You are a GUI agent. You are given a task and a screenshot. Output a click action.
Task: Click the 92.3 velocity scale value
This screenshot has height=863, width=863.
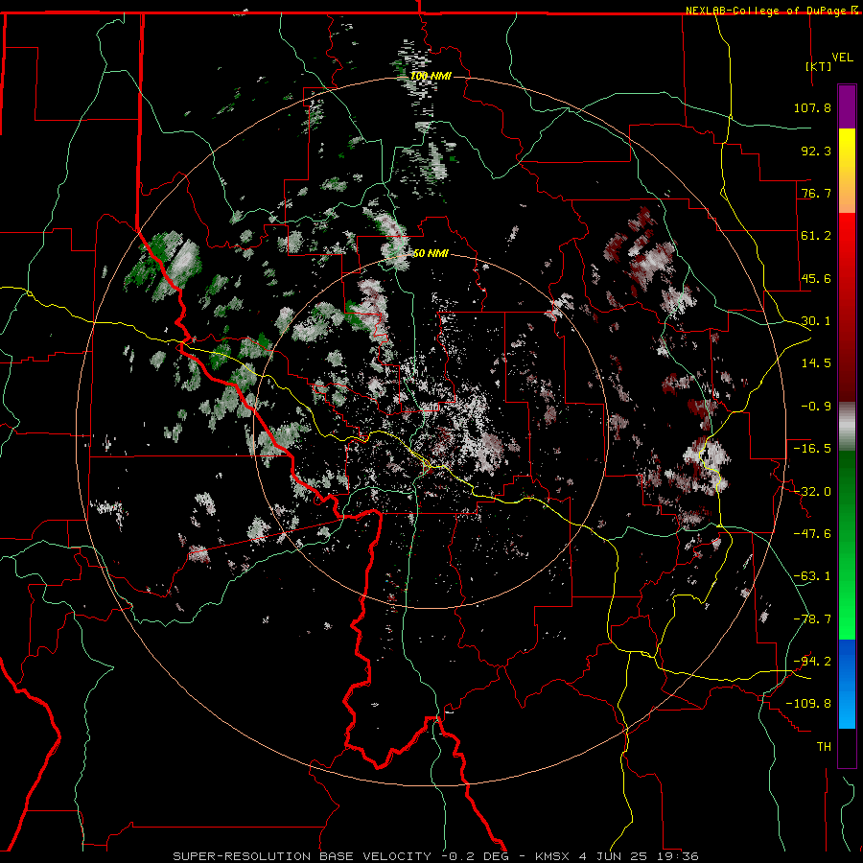click(x=816, y=151)
